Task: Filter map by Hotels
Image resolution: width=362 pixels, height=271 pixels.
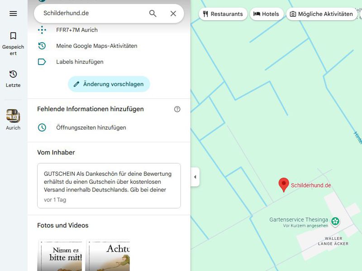Action: point(266,14)
